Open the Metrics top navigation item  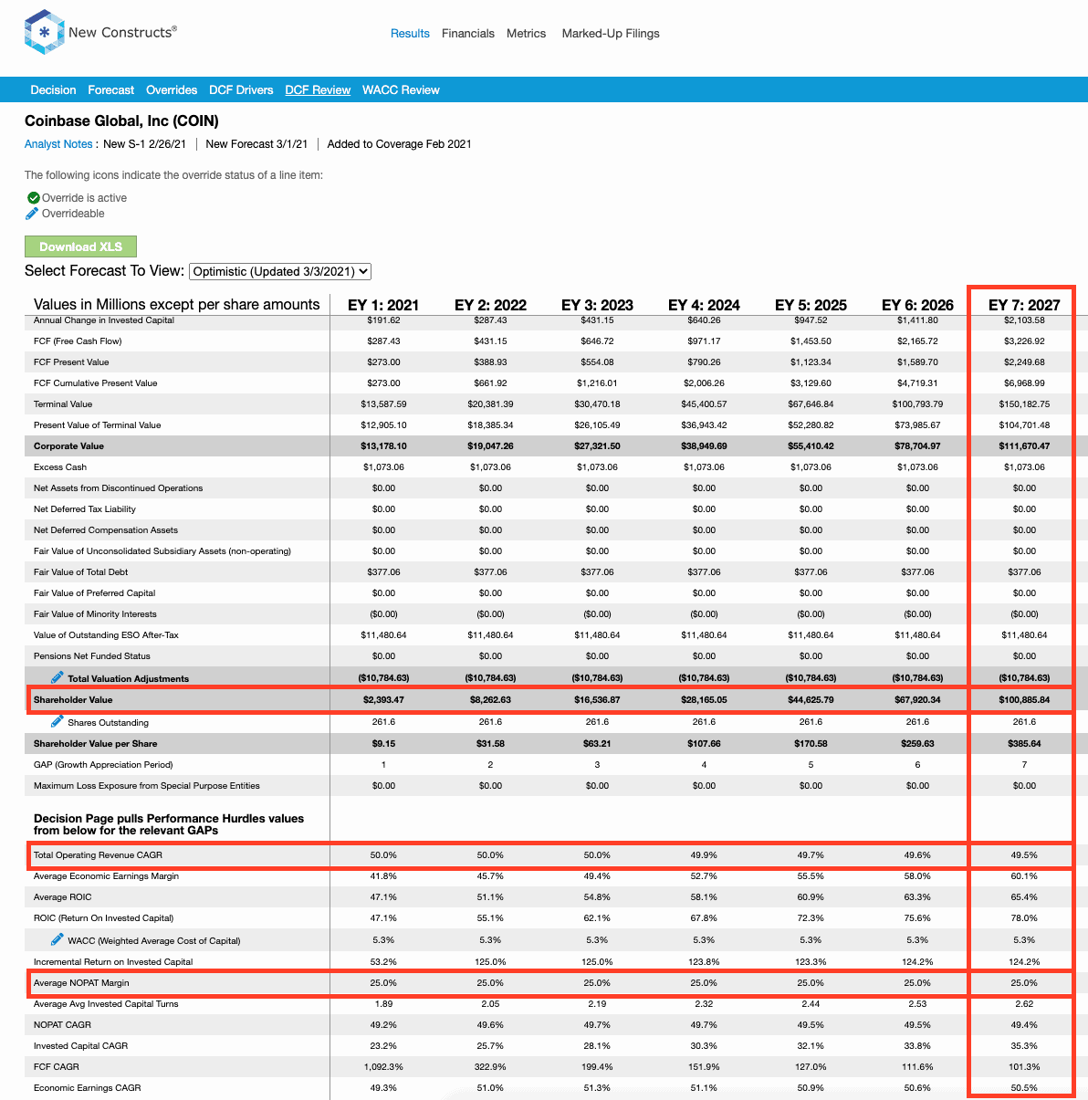pyautogui.click(x=527, y=34)
